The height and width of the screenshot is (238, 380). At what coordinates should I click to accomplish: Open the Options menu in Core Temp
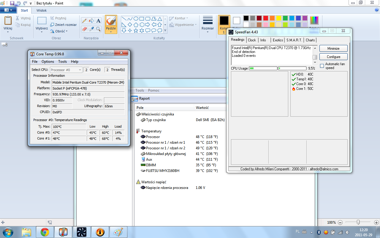click(x=48, y=62)
